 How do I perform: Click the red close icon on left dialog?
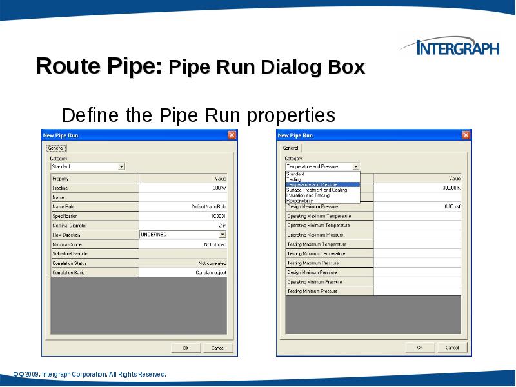tap(232, 135)
